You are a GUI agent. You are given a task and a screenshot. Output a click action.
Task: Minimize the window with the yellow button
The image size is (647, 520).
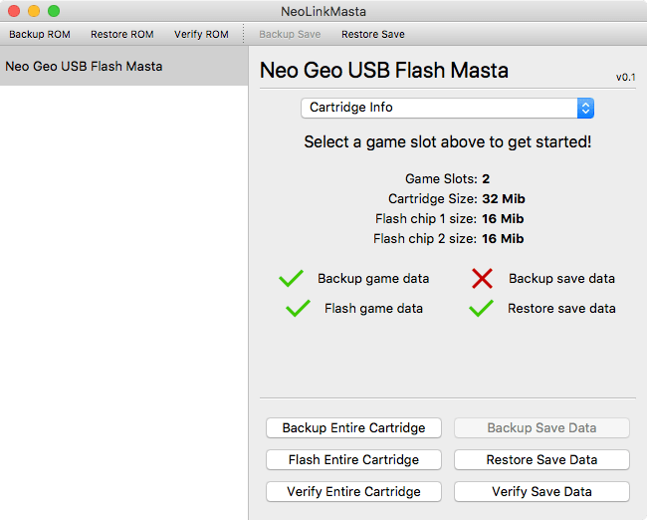(34, 11)
